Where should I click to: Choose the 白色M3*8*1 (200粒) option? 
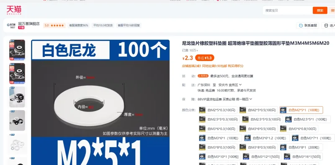click(x=301, y=147)
